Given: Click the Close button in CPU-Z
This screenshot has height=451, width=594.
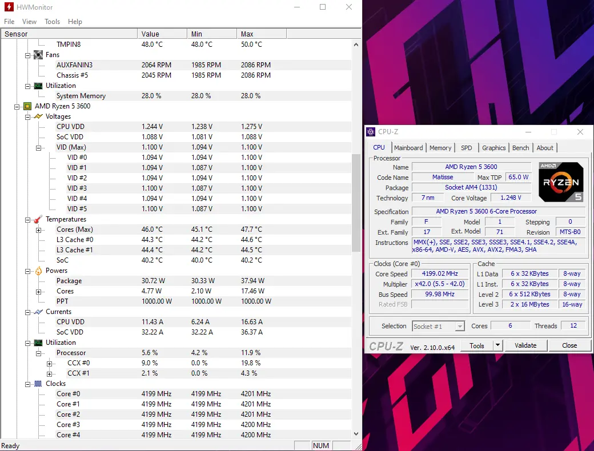Looking at the screenshot, I should coord(569,345).
